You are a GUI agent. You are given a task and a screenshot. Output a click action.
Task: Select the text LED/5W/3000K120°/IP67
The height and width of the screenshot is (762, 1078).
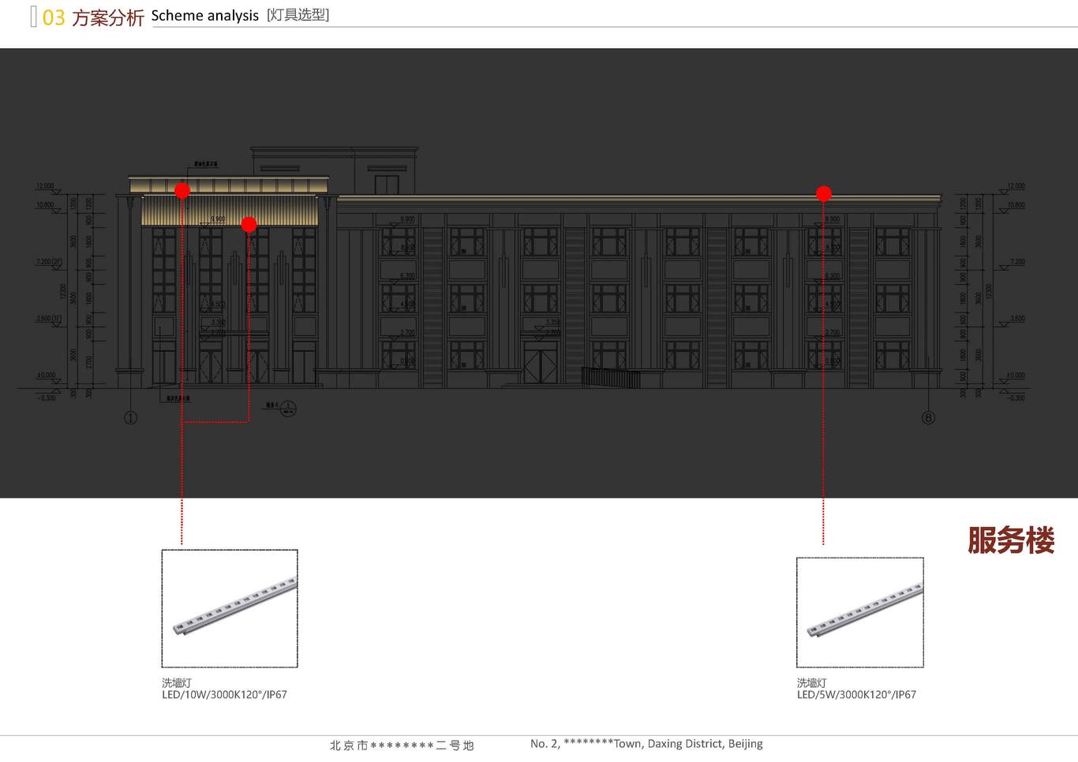tap(856, 695)
